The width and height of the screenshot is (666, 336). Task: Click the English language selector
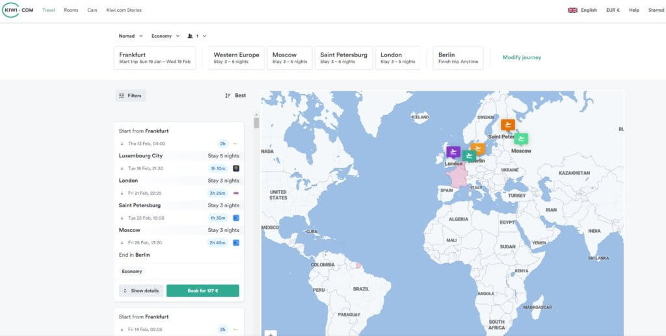pyautogui.click(x=589, y=10)
